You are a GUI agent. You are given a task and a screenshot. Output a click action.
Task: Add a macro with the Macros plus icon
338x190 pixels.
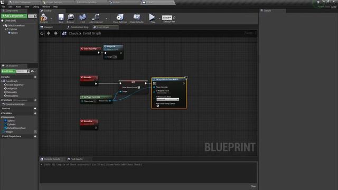[35, 109]
